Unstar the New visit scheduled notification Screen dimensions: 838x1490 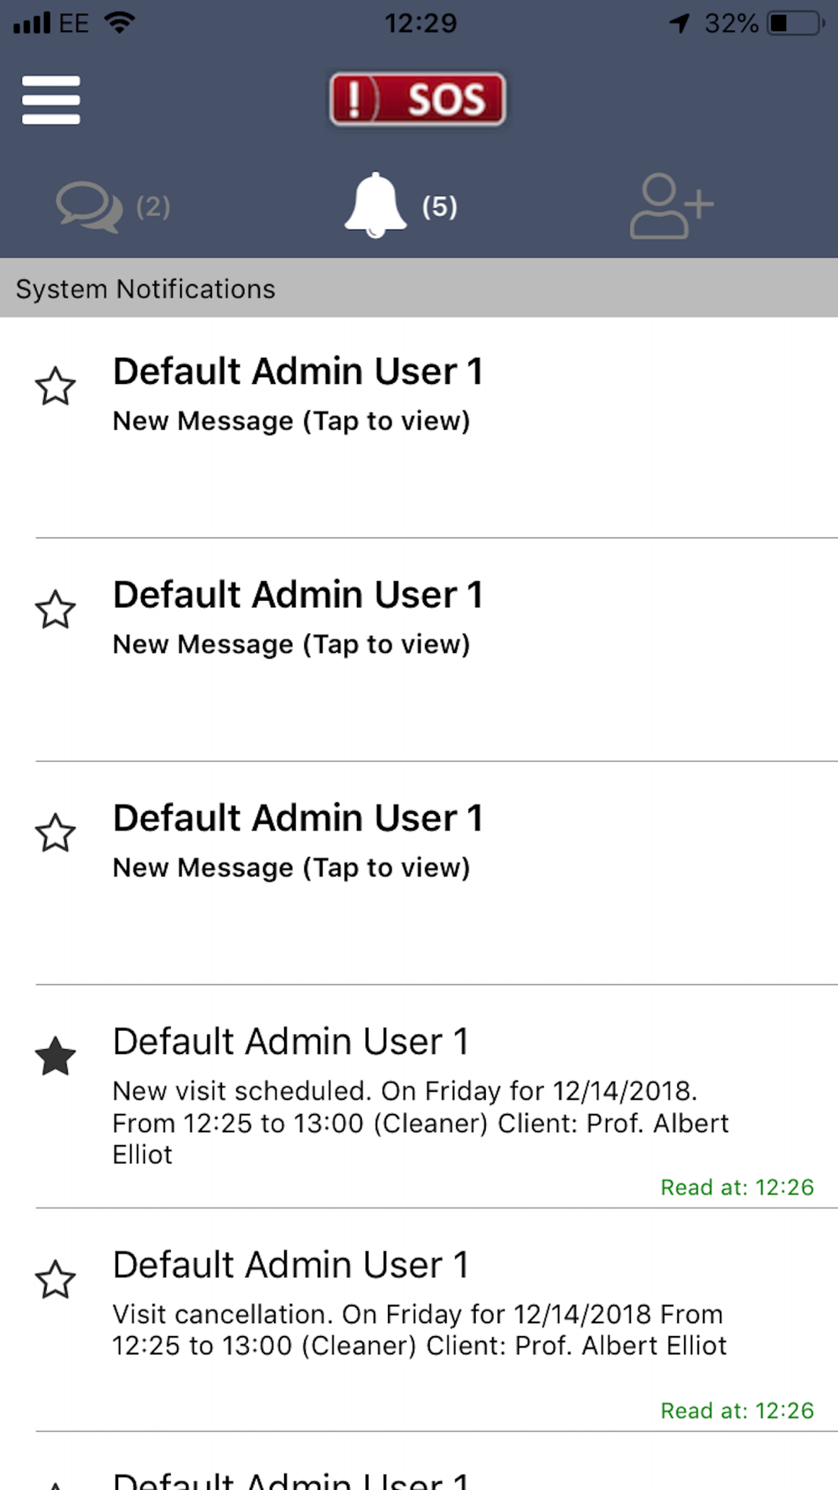(x=55, y=1056)
